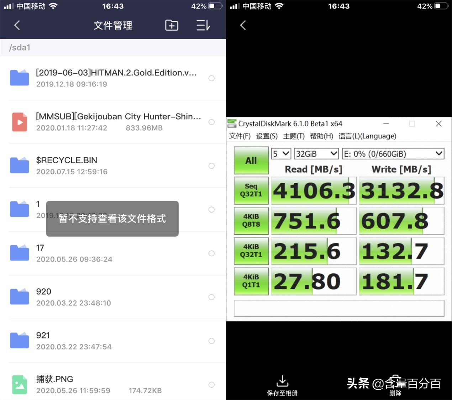The width and height of the screenshot is (452, 400).
Task: Click the CrystalDiskMark title bar icon
Action: click(x=232, y=123)
